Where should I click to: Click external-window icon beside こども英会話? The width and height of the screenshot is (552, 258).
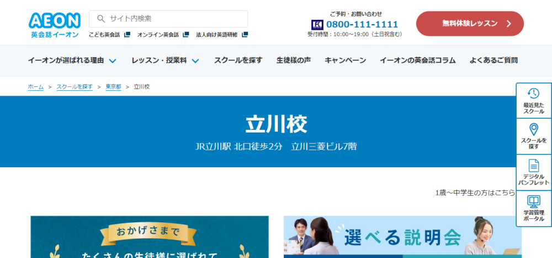(127, 35)
